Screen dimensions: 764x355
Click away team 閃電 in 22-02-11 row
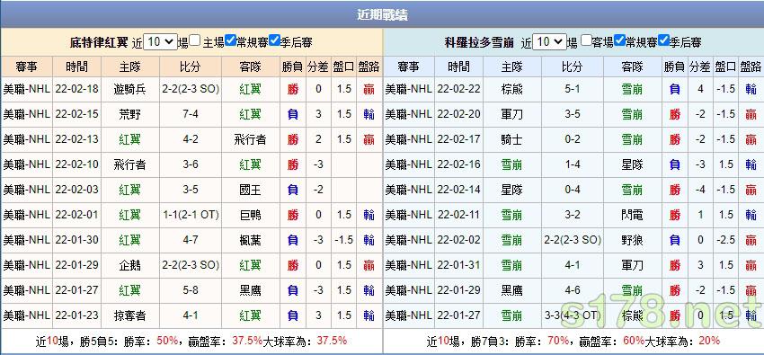point(632,215)
